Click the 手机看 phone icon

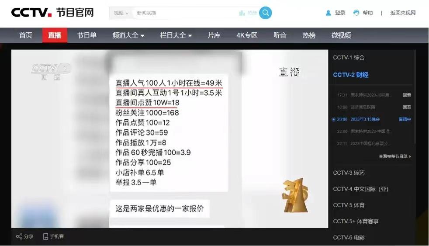coord(46,236)
